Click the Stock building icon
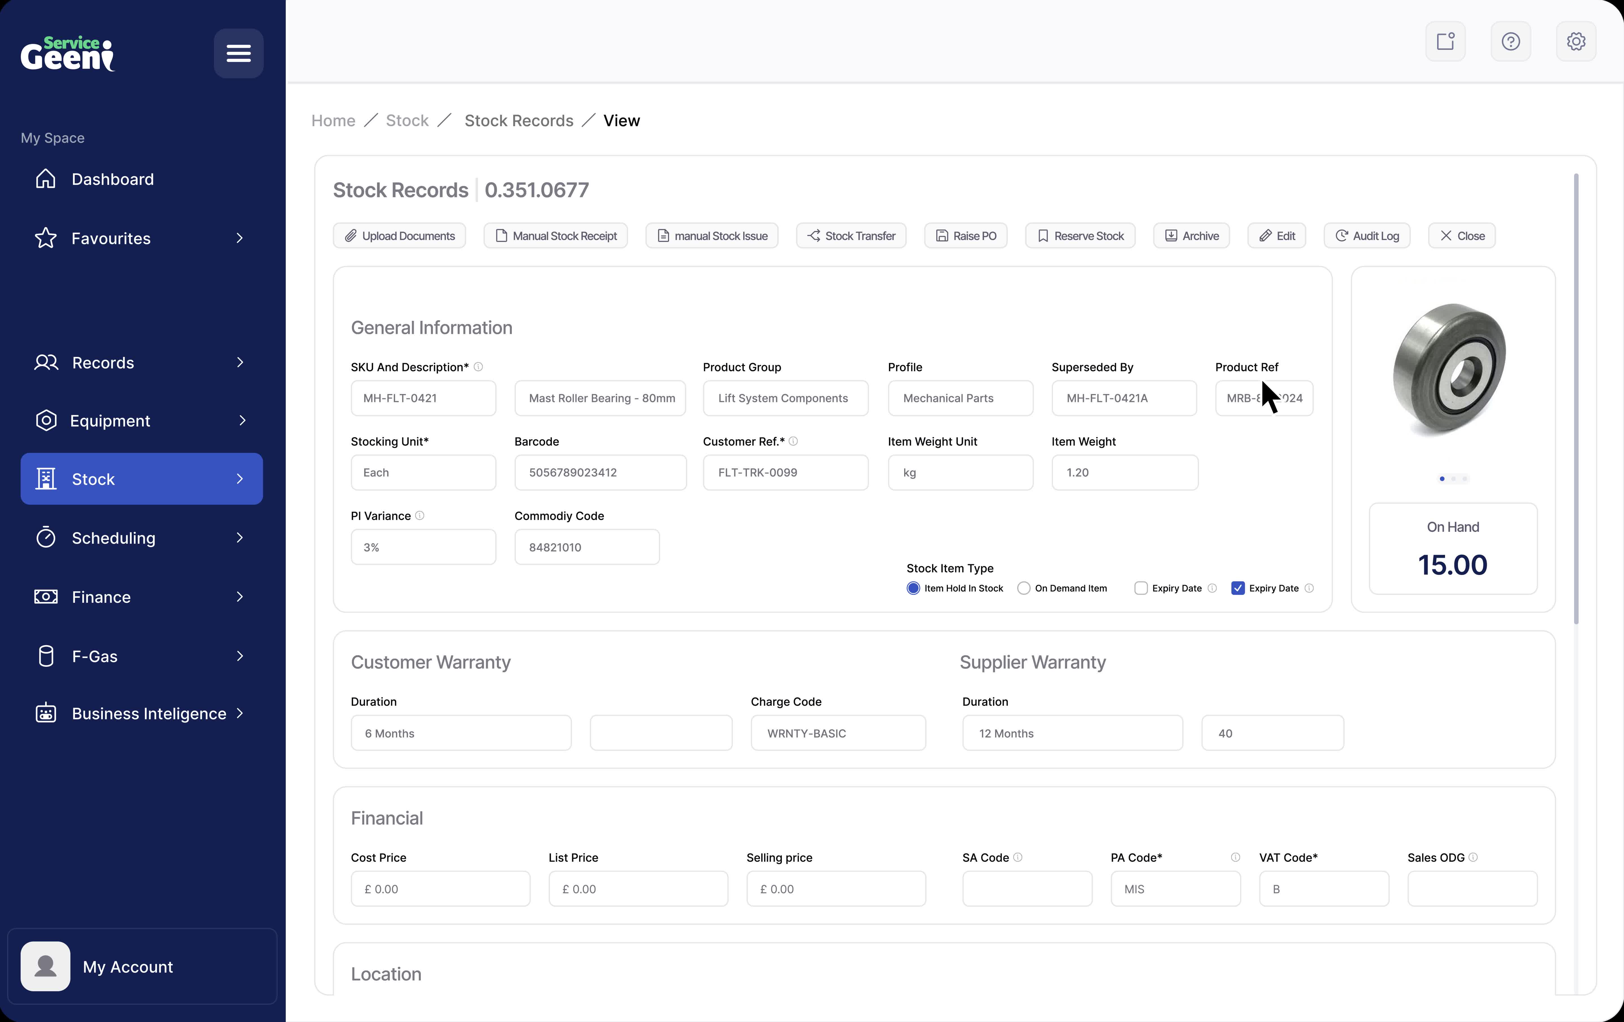 46,479
